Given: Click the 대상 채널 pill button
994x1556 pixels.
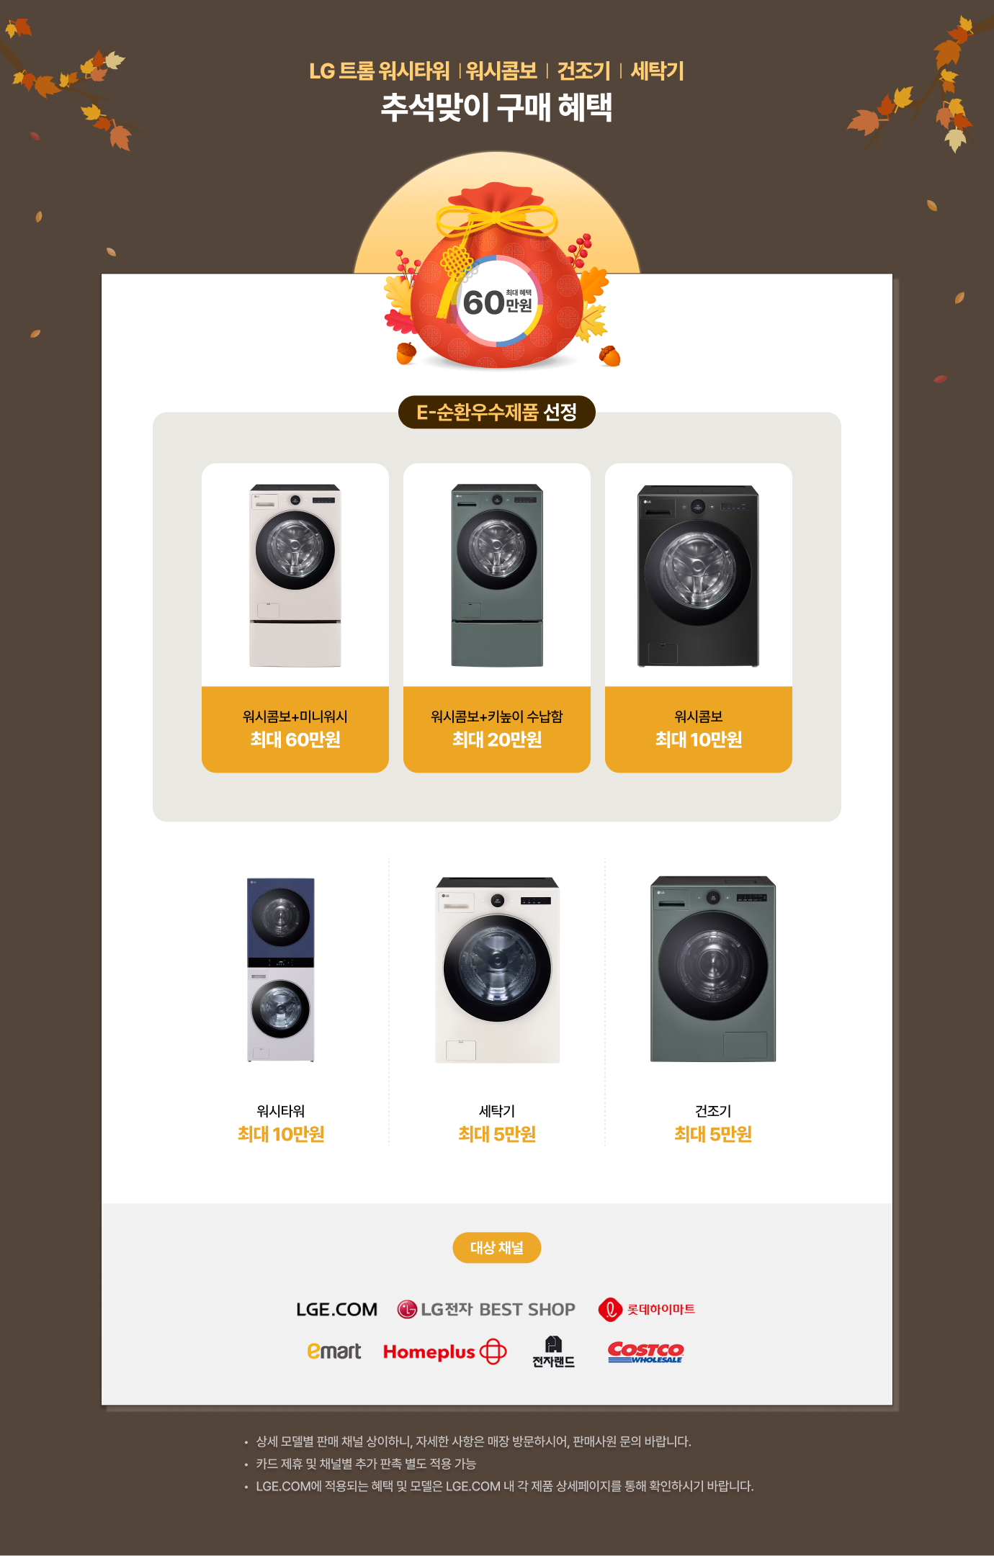Looking at the screenshot, I should tap(497, 1247).
